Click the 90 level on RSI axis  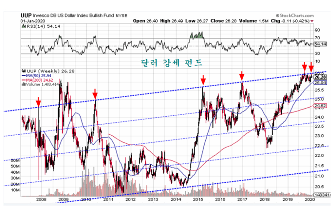pyautogui.click(x=318, y=30)
